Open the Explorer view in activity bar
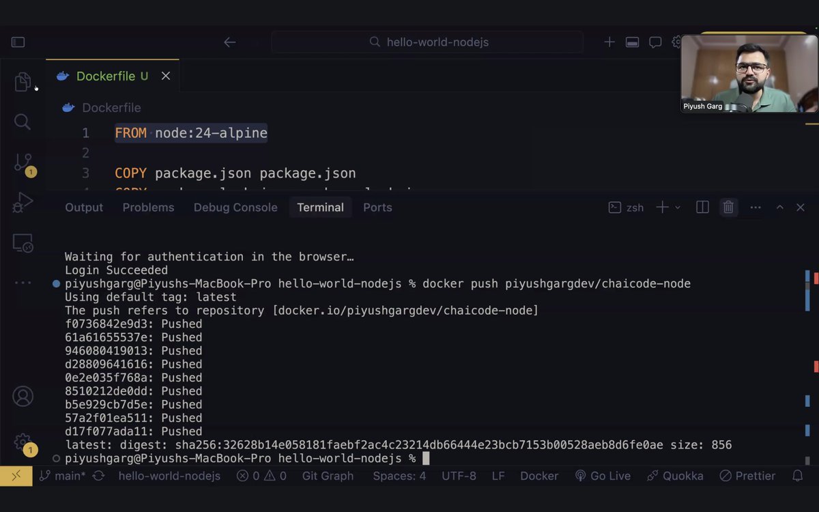The height and width of the screenshot is (512, 819). tap(23, 82)
